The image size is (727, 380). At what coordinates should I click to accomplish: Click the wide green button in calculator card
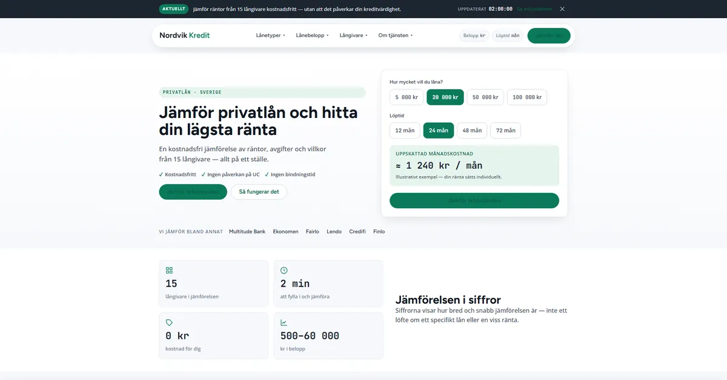[474, 200]
